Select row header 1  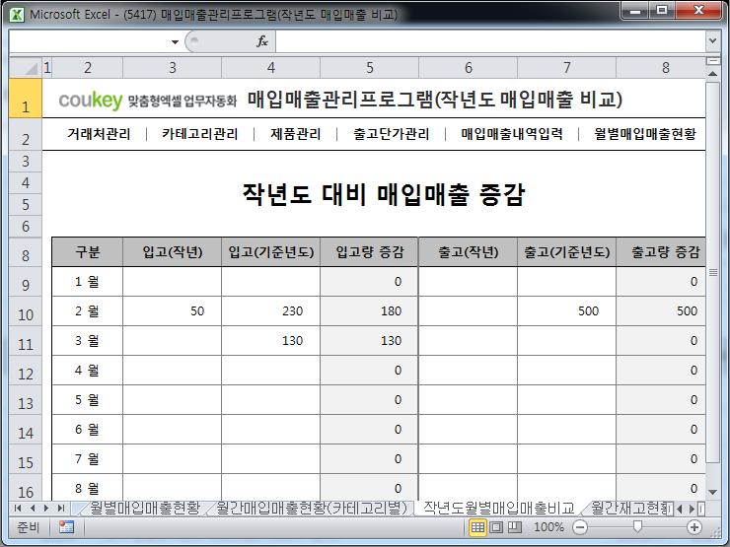(x=25, y=99)
